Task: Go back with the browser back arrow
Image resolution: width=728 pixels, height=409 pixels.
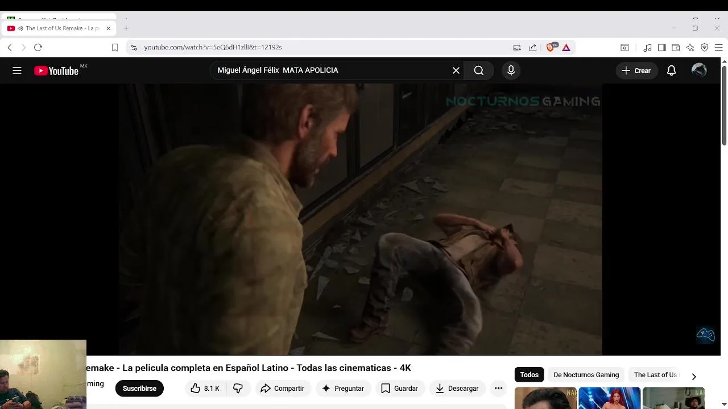Action: (x=10, y=48)
